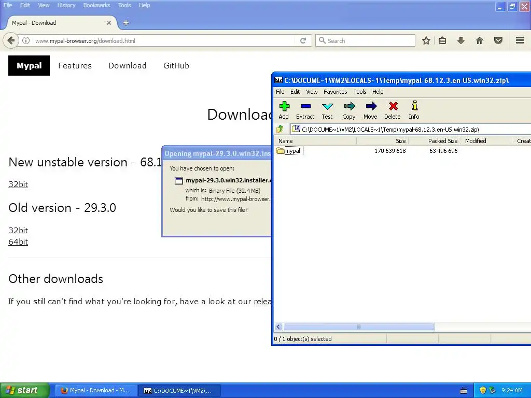
Task: Click the 32bit link under Old version
Action: [x=18, y=231]
